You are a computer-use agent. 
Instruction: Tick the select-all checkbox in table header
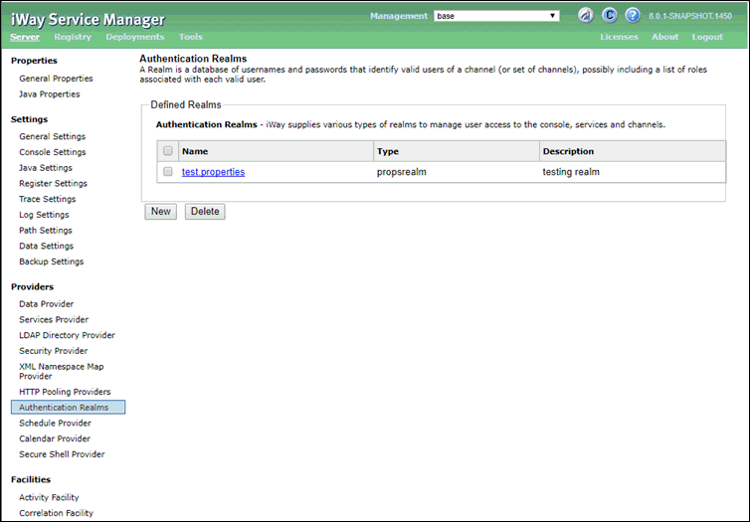pyautogui.click(x=167, y=150)
